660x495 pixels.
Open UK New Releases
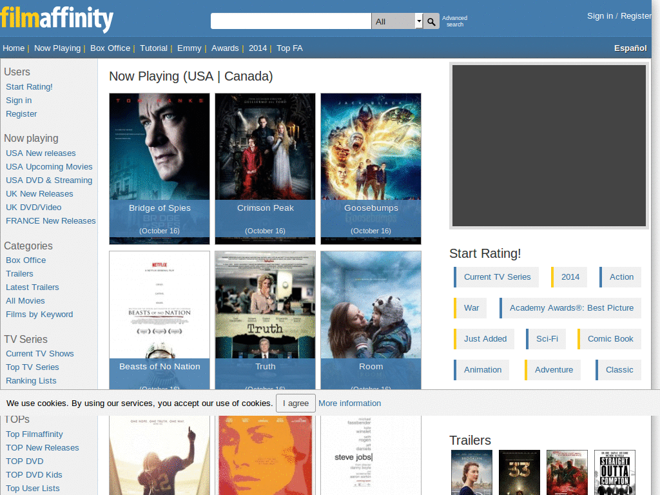[39, 193]
